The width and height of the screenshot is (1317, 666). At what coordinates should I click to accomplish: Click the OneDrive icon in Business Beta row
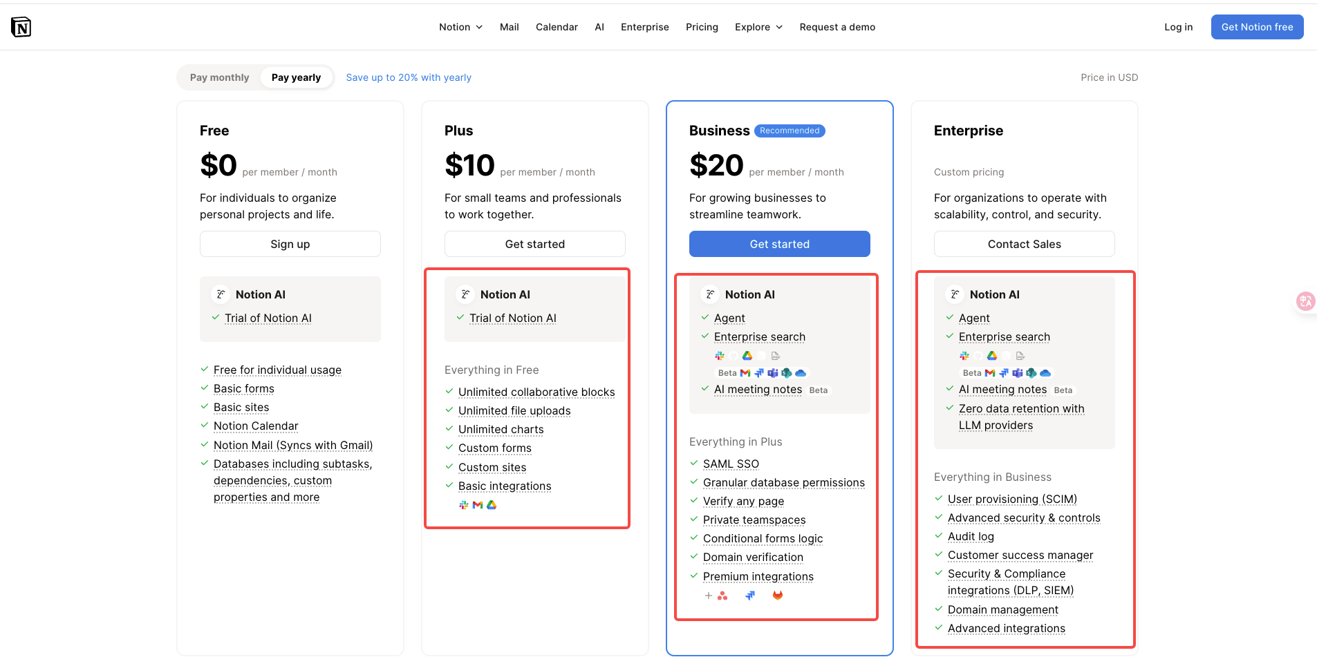click(801, 373)
